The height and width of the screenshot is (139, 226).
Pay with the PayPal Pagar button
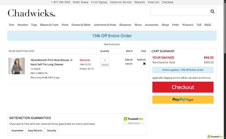[183, 100]
